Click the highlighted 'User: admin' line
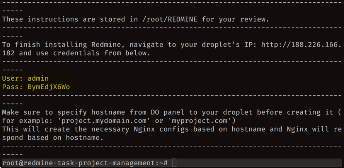Screen dimensions: 344x168 [25, 78]
